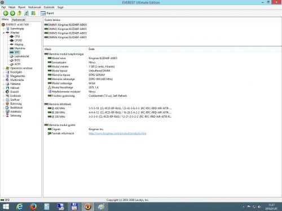The image size is (282, 211).
Task: Click the Up level arrow toolbar icon
Action: tap(19, 13)
